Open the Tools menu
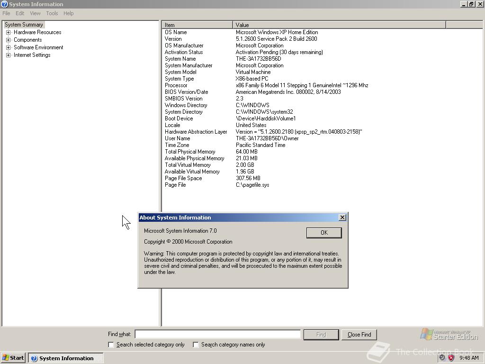This screenshot has width=485, height=364. [52, 13]
